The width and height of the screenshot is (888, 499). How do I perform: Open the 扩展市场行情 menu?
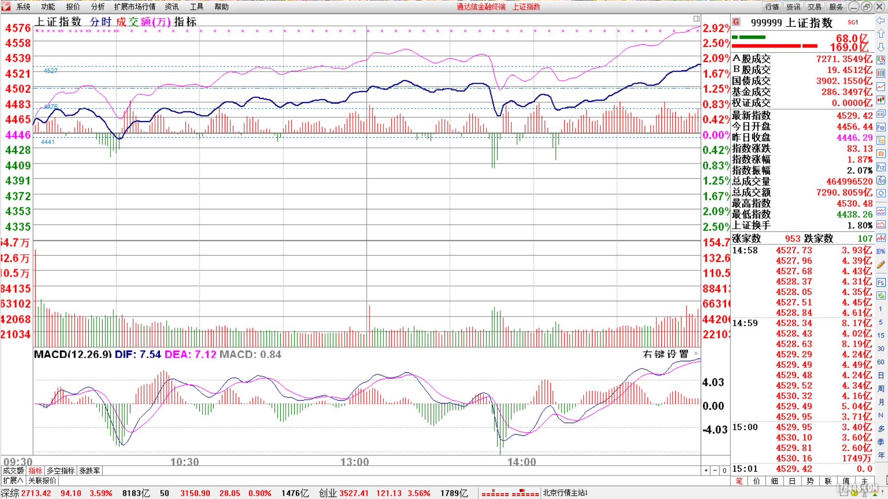coord(135,6)
